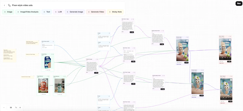Screen dimensions: 243x111
Task: Add a Sticky Note to the canvas
Action: tap(115, 12)
